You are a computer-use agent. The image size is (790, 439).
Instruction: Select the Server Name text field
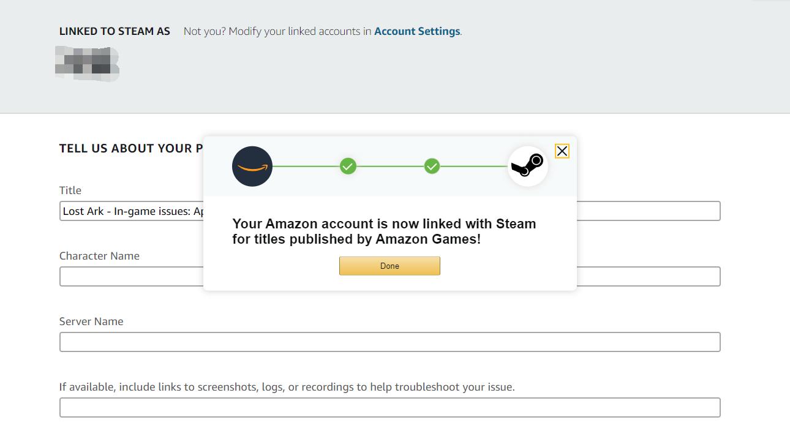[389, 342]
